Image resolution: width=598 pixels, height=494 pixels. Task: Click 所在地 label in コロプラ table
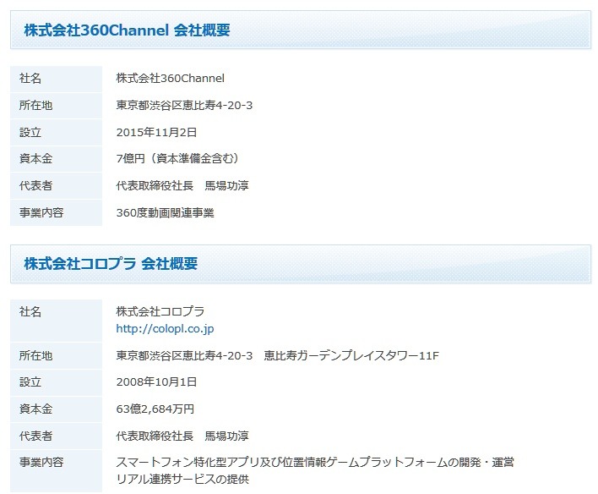(35, 355)
